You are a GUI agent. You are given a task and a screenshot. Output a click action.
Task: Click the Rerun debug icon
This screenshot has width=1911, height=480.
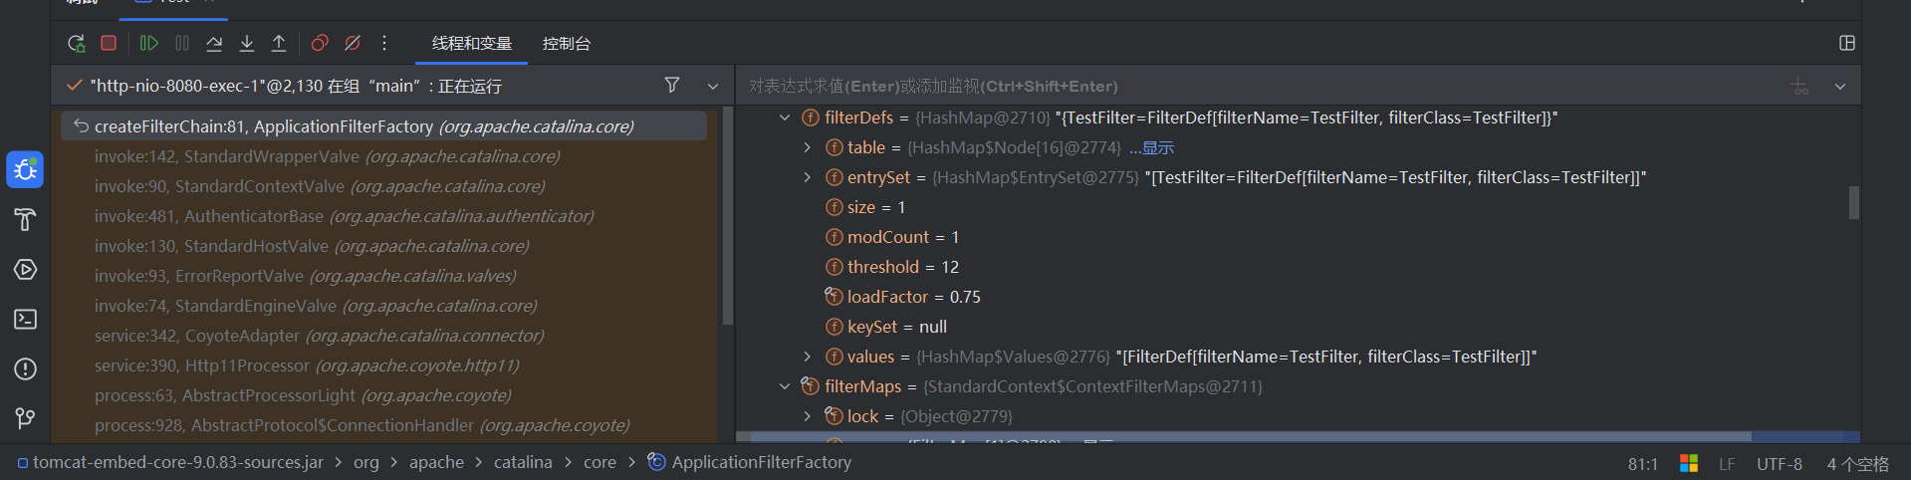tap(76, 43)
